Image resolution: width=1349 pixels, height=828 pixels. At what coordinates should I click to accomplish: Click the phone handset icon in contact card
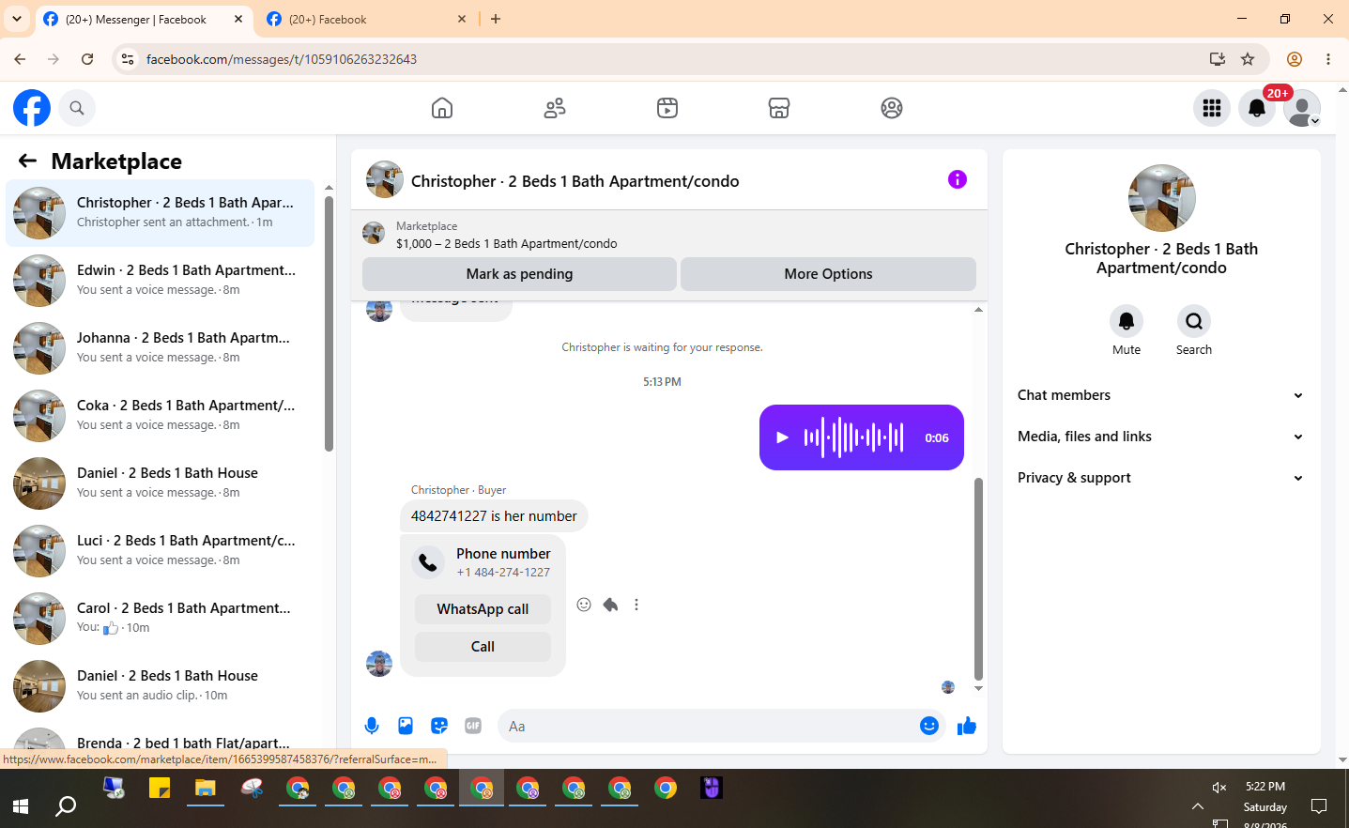click(428, 562)
